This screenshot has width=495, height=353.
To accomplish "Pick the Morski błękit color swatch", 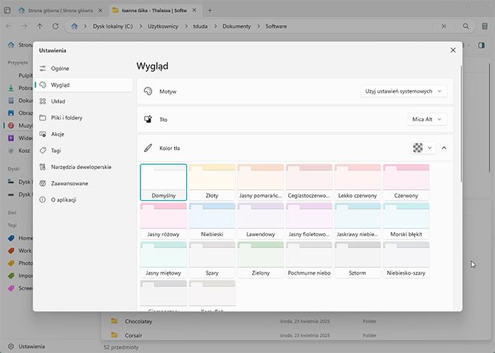I will tap(406, 221).
